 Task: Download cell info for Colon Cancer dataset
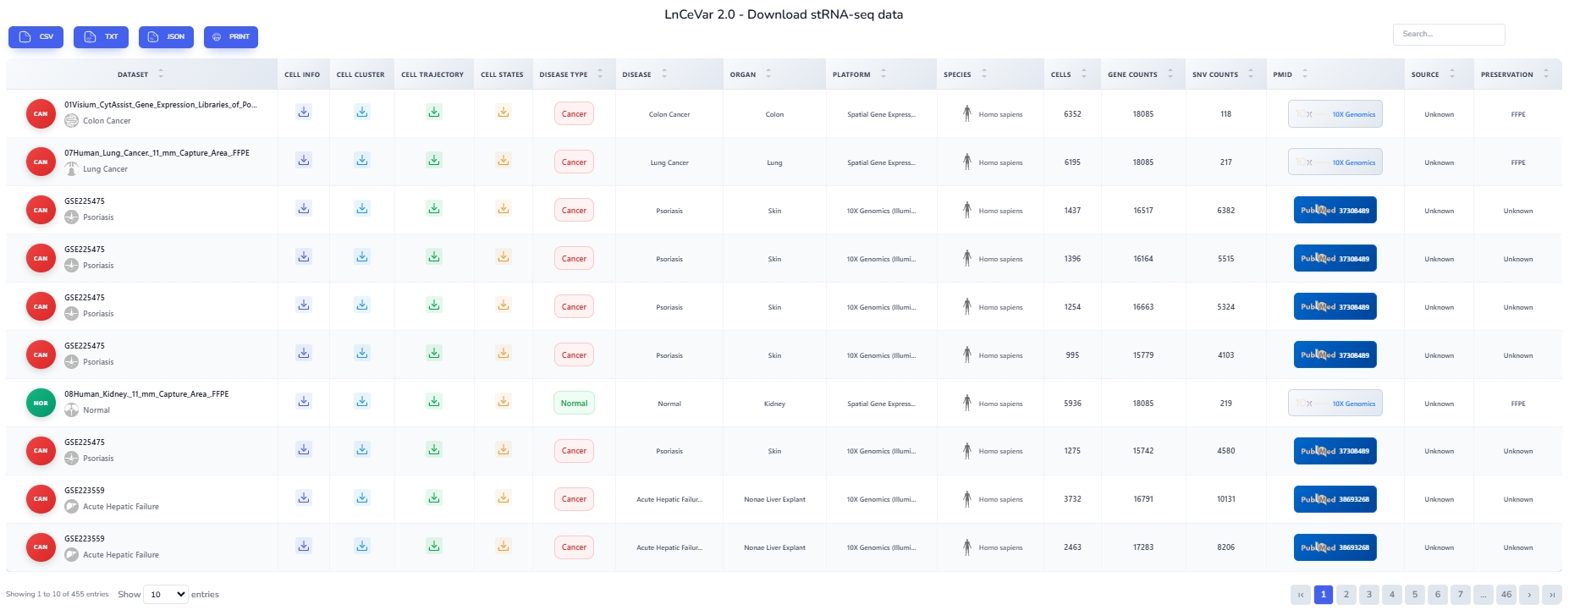point(303,113)
